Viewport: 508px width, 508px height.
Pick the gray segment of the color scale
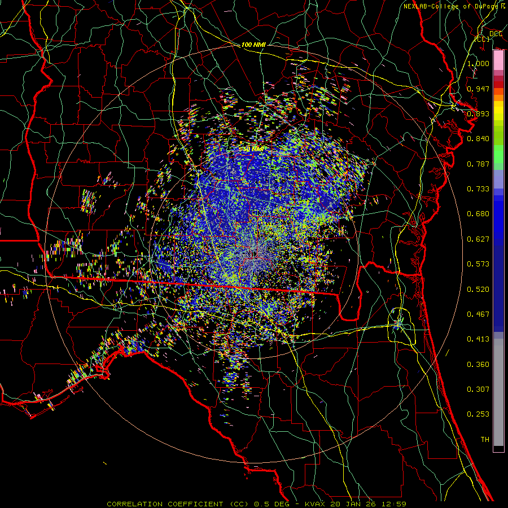[x=498, y=392]
